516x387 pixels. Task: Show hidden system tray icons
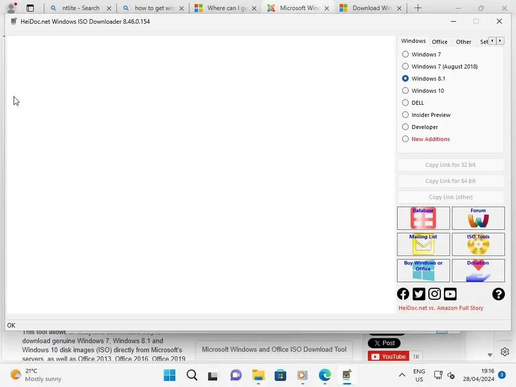pyautogui.click(x=402, y=375)
